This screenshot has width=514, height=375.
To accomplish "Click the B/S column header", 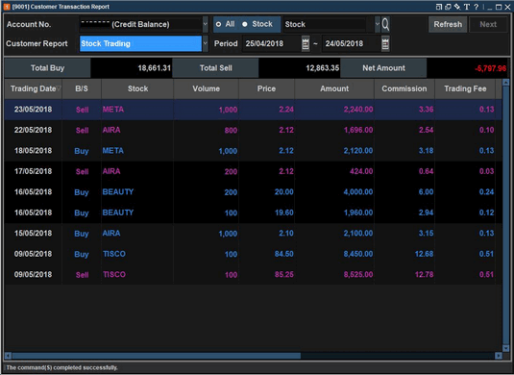I will click(x=82, y=88).
